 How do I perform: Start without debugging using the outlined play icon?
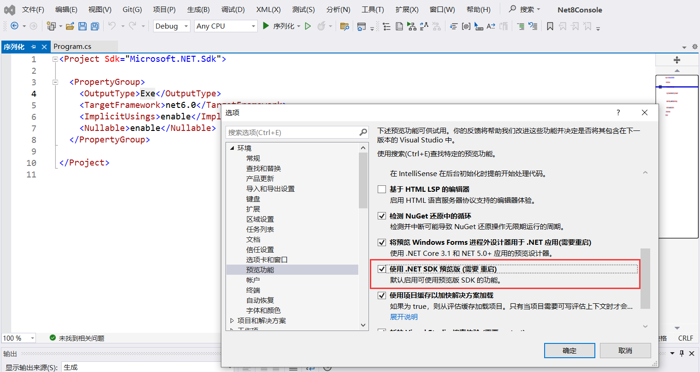[x=308, y=26]
